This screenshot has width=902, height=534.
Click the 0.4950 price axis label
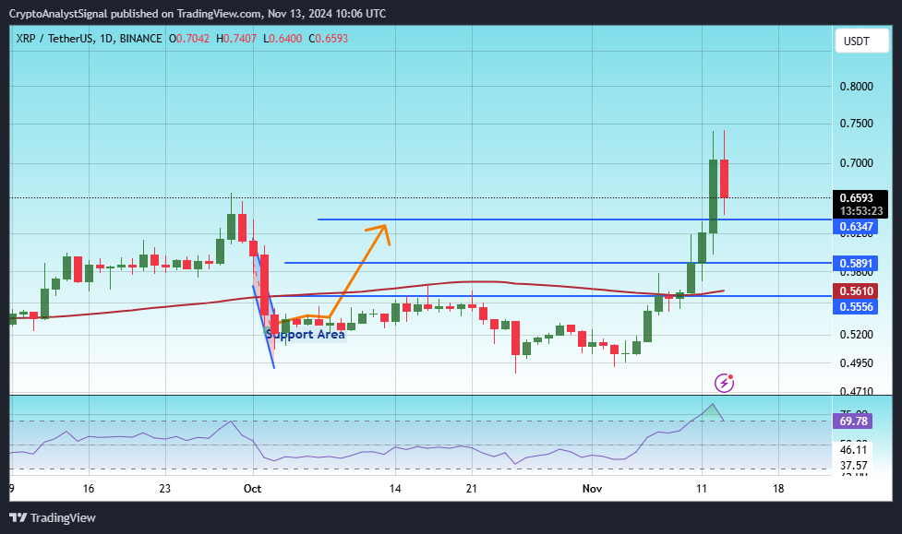pos(857,362)
